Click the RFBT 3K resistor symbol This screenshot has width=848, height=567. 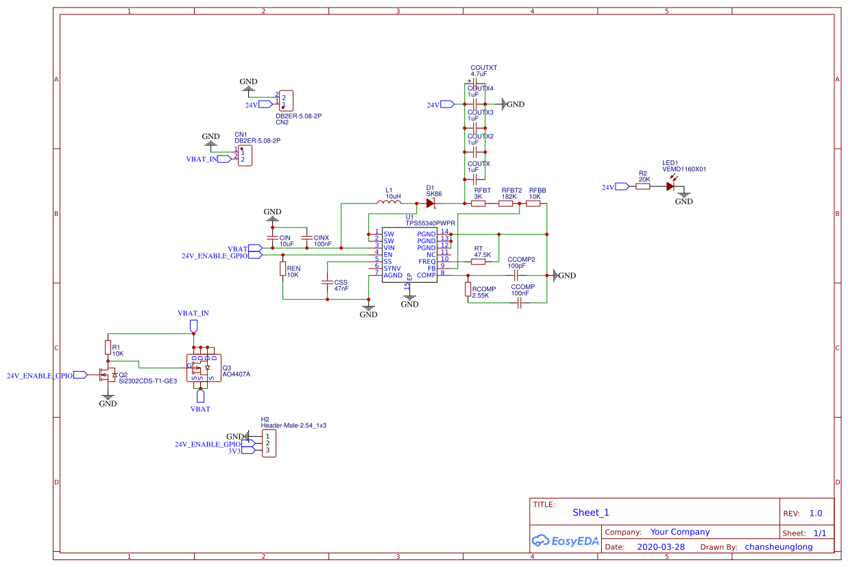478,203
